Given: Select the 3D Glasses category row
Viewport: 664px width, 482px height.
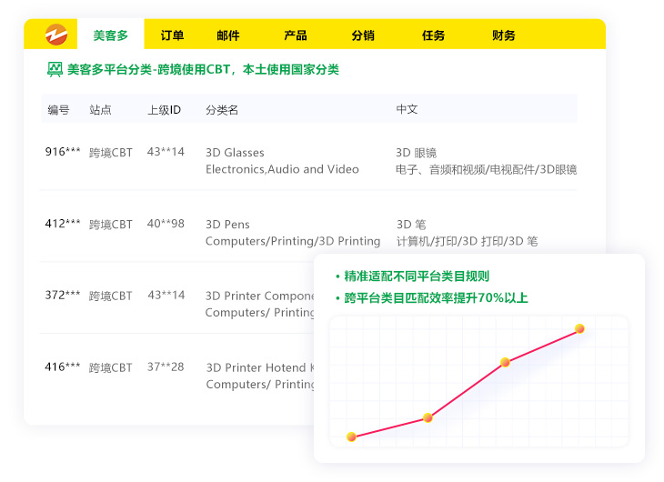Looking at the screenshot, I should pos(235,153).
